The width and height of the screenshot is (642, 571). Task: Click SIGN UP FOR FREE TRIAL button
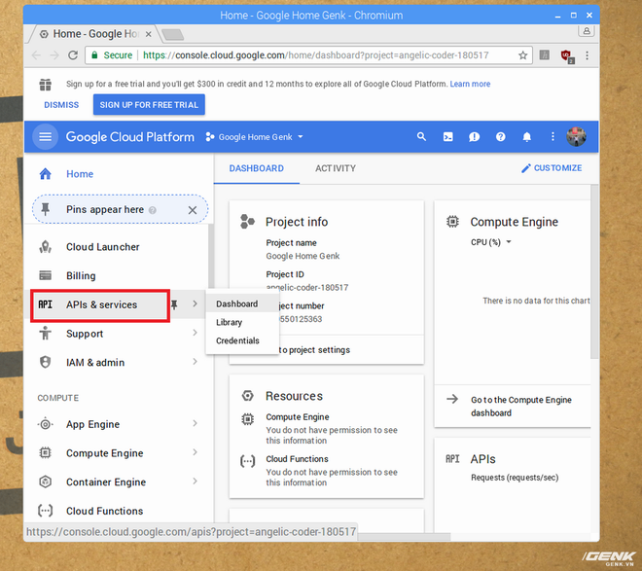pos(149,105)
